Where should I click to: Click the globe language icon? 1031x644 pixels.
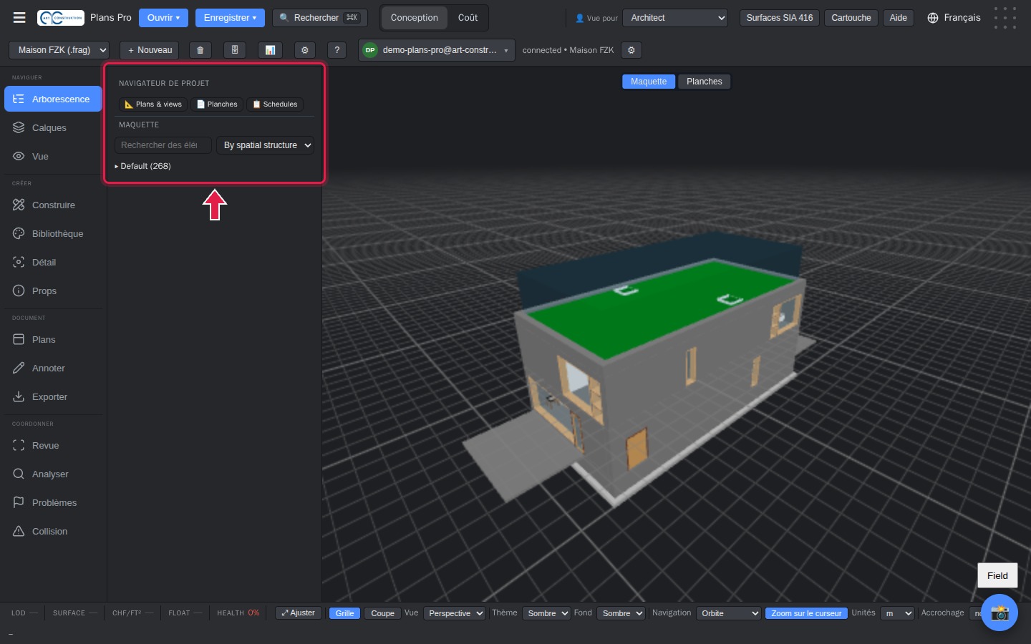[x=933, y=18]
